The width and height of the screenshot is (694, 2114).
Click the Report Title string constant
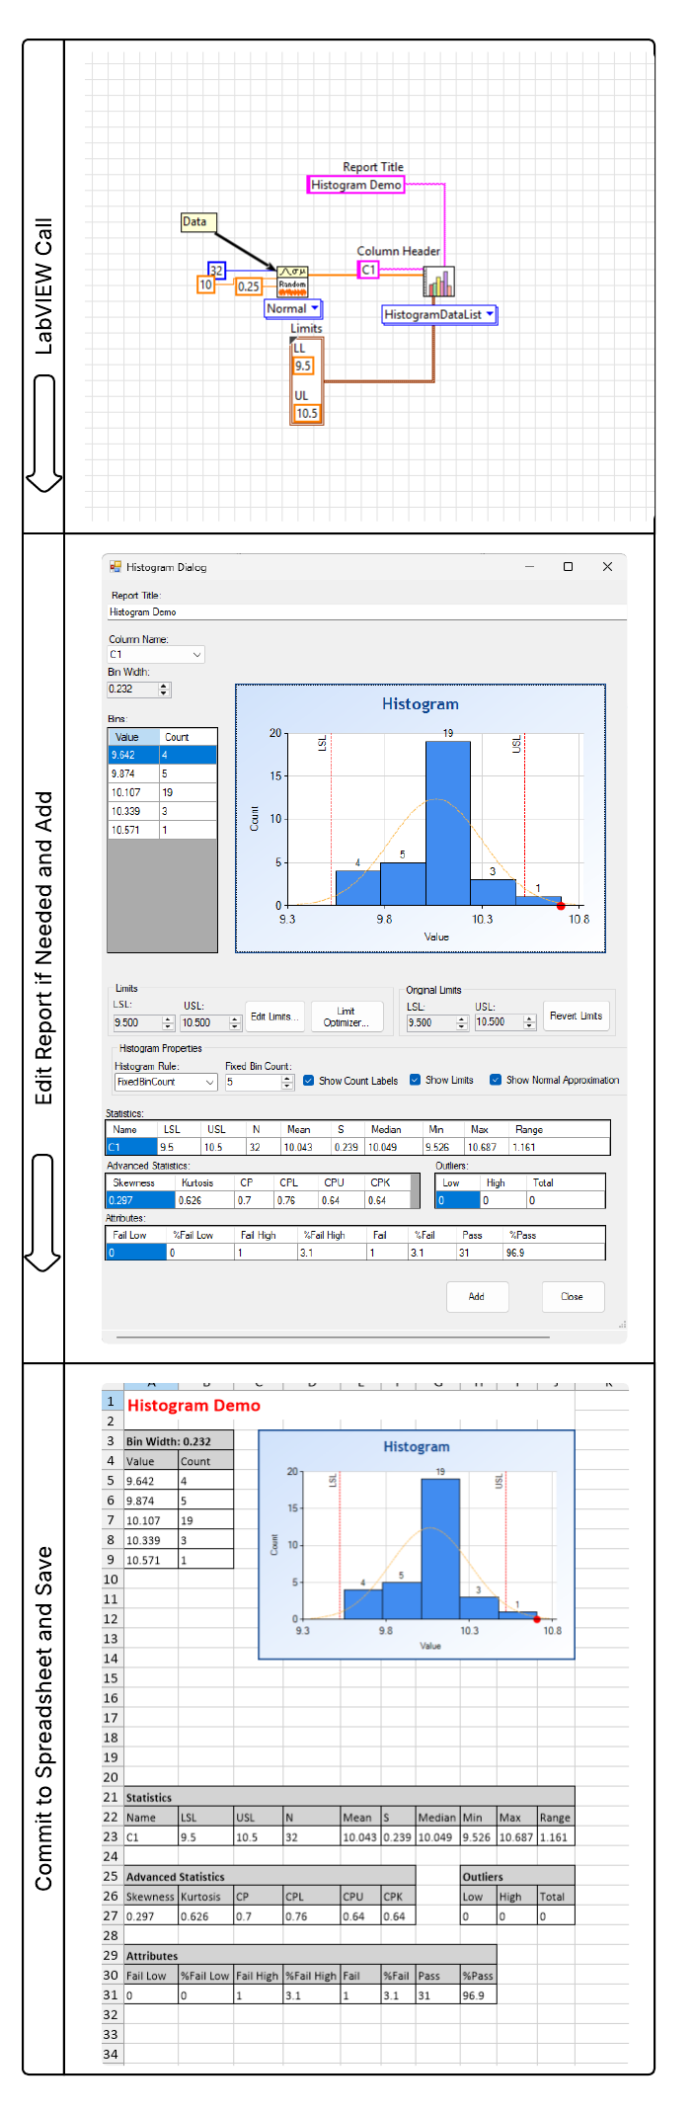(356, 185)
